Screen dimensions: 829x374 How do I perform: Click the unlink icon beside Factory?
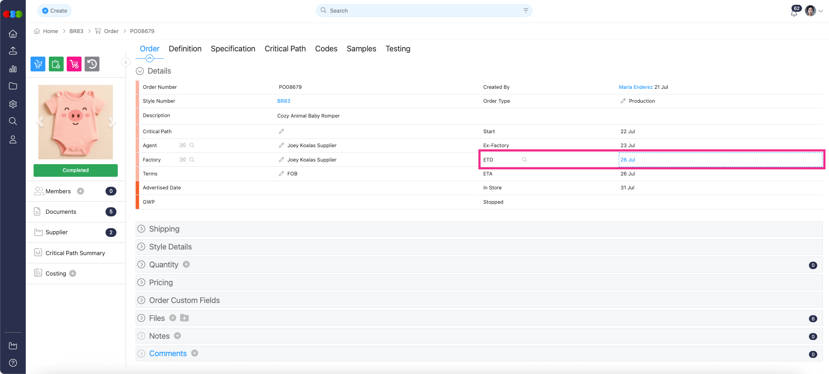pyautogui.click(x=183, y=160)
